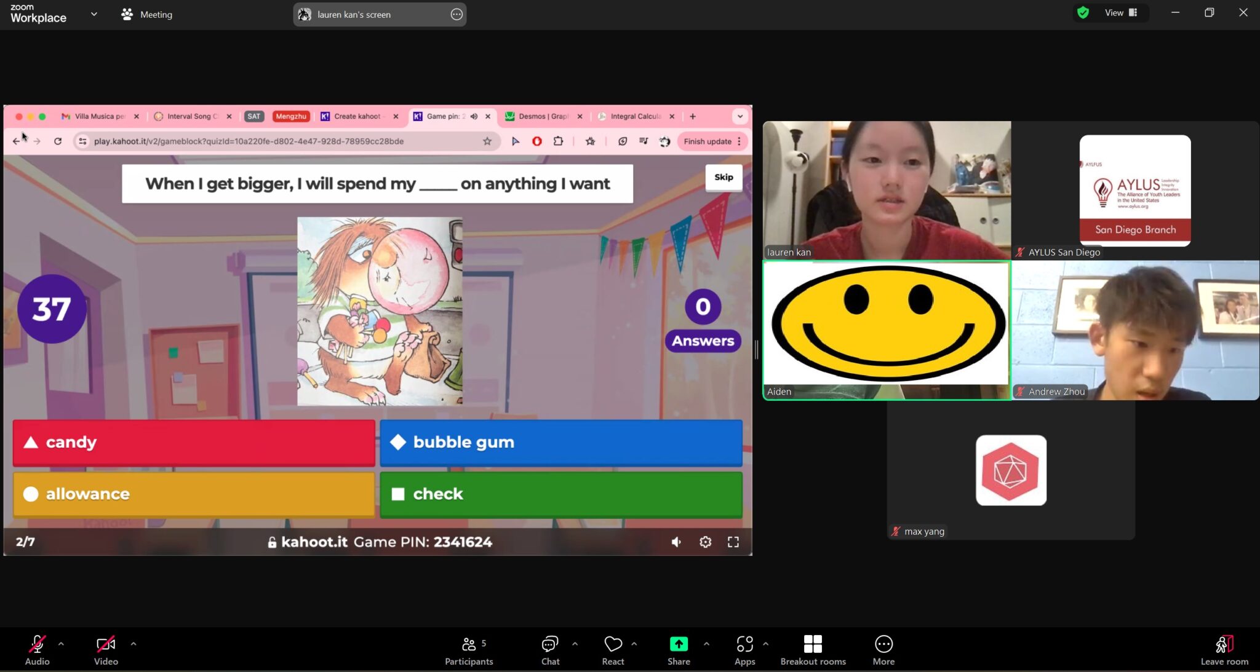The image size is (1260, 672).
Task: Expand reactions arrow beside React
Action: 634,644
